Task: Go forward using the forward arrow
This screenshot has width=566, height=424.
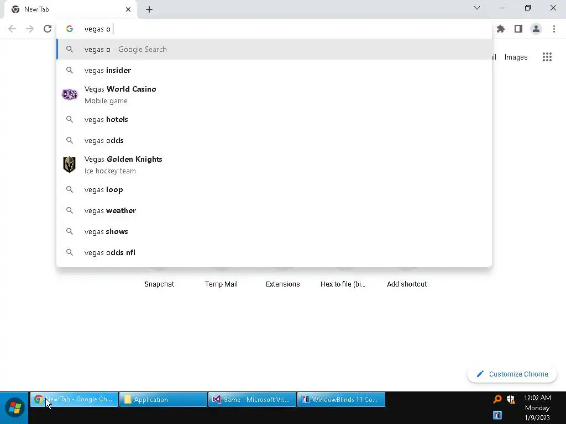Action: click(30, 29)
